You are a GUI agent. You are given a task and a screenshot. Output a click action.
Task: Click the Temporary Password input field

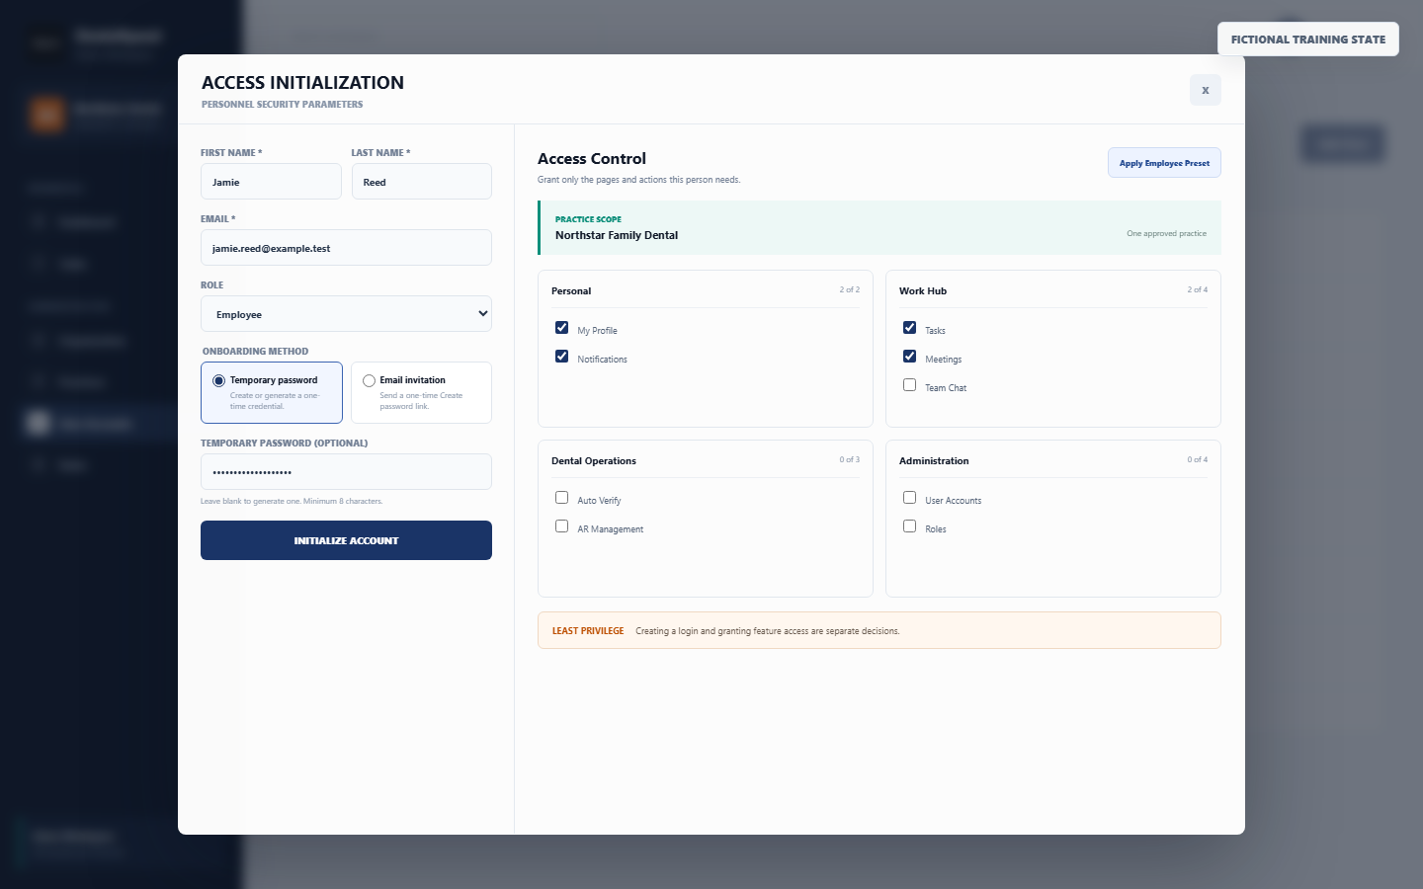[346, 472]
